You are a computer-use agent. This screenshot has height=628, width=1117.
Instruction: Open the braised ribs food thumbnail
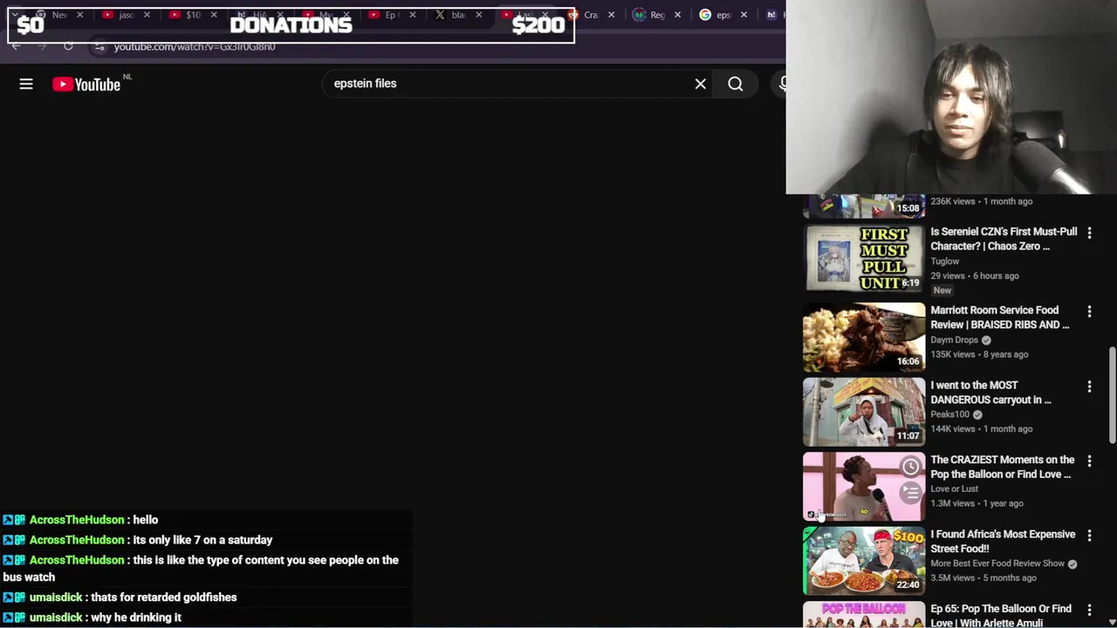(x=864, y=338)
